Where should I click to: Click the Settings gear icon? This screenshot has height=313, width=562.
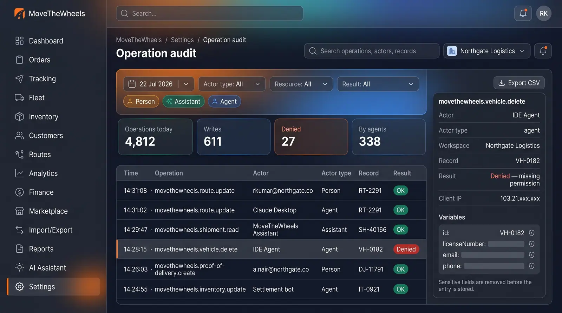click(19, 287)
